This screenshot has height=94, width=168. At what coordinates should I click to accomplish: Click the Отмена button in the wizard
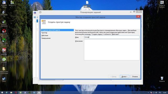(135, 77)
